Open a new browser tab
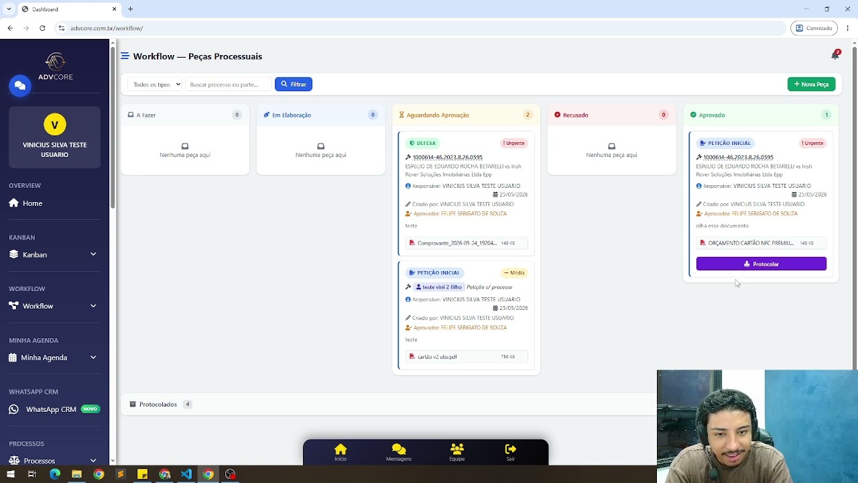This screenshot has height=483, width=858. 131,9
